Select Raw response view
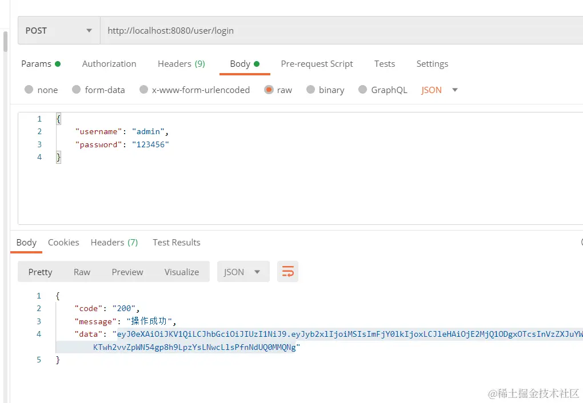 point(82,272)
